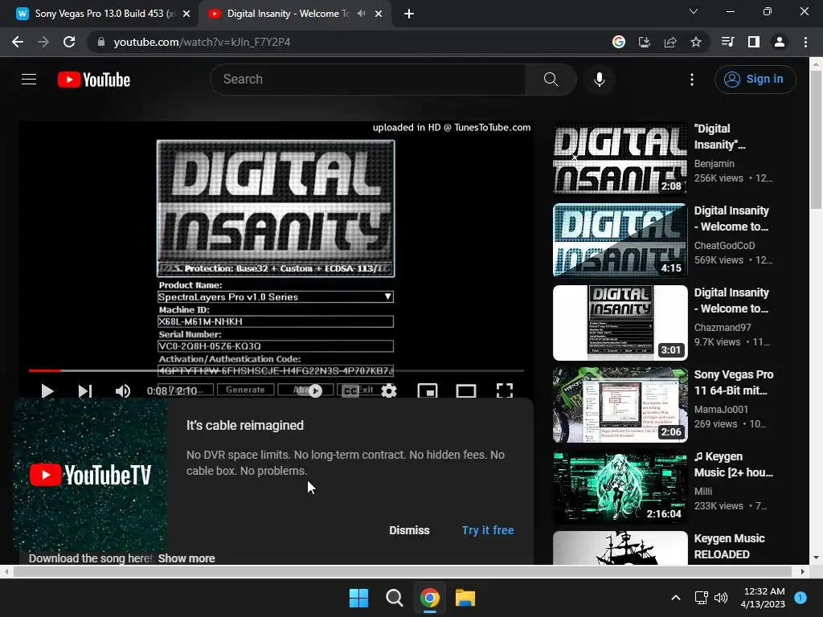Open CheatGodCoD's 4:15 Digital Insanity video

tap(620, 240)
